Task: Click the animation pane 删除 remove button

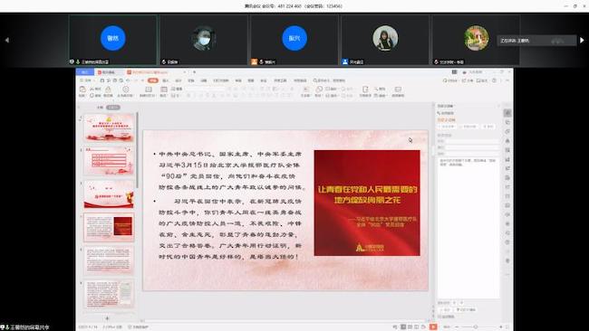Action: click(x=488, y=127)
